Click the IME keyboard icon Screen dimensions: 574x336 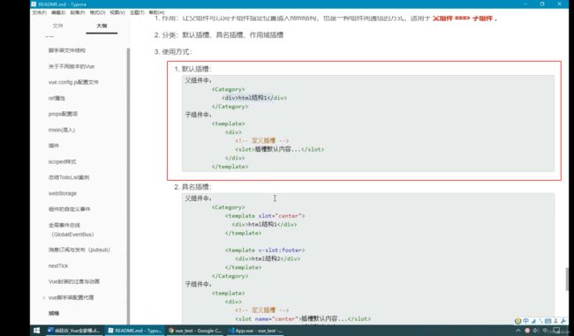click(x=548, y=321)
